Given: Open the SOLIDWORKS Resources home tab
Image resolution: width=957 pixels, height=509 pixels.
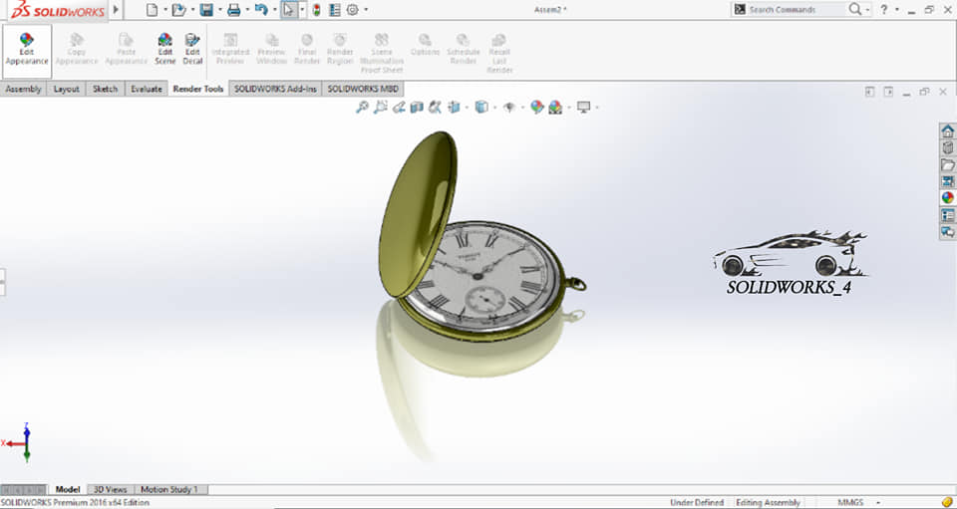Looking at the screenshot, I should [x=947, y=131].
